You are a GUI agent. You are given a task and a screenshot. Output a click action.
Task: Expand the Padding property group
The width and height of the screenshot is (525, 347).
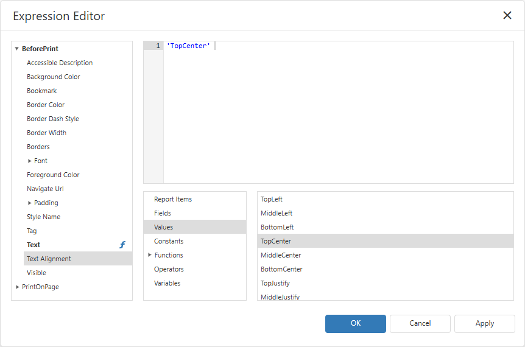tap(29, 203)
